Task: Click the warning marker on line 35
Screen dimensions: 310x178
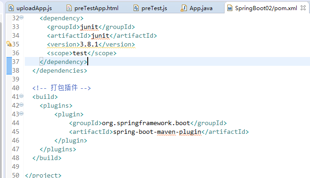Action: point(9,44)
